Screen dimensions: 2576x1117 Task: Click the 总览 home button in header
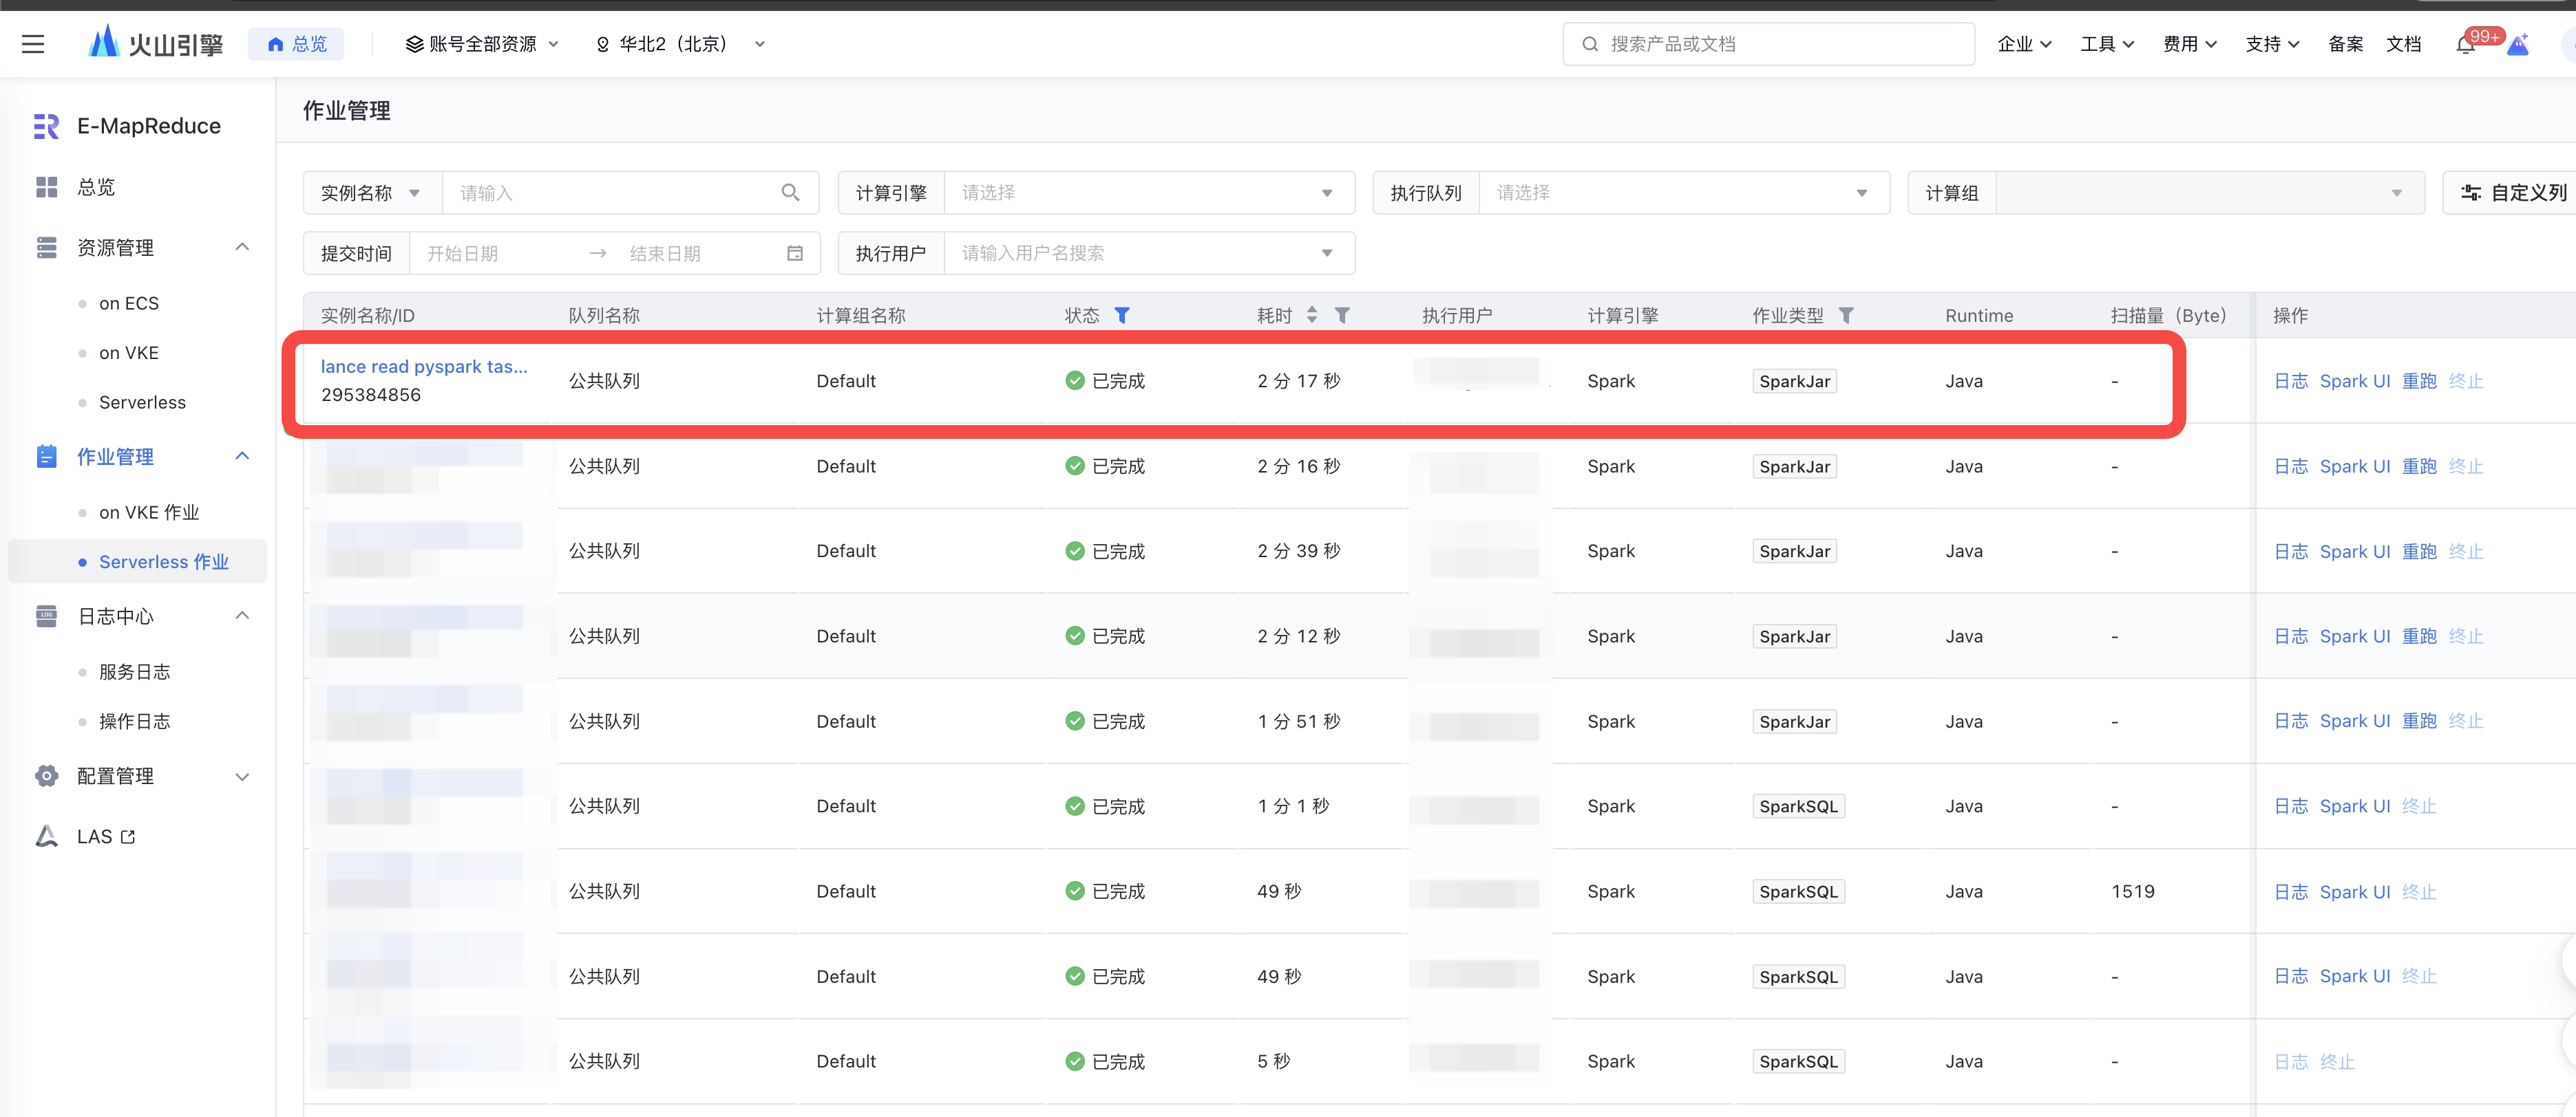tap(296, 44)
